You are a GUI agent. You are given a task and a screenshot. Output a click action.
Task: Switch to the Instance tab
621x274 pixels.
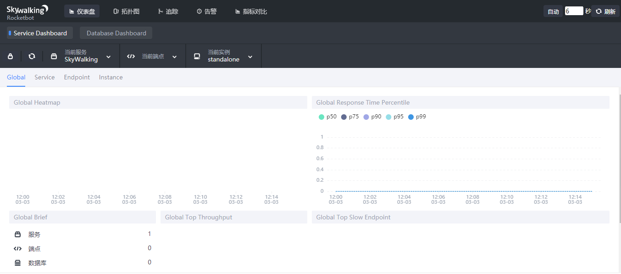[x=111, y=78]
